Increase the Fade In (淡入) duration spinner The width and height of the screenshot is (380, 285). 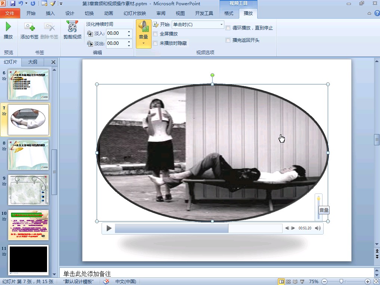tap(129, 31)
